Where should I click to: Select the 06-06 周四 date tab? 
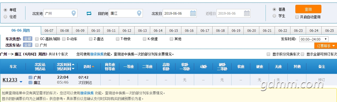20,31
